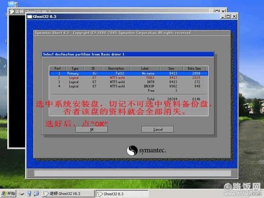The image size is (264, 198).
Task: Click the Total 38204 size value
Action: click(x=172, y=99)
